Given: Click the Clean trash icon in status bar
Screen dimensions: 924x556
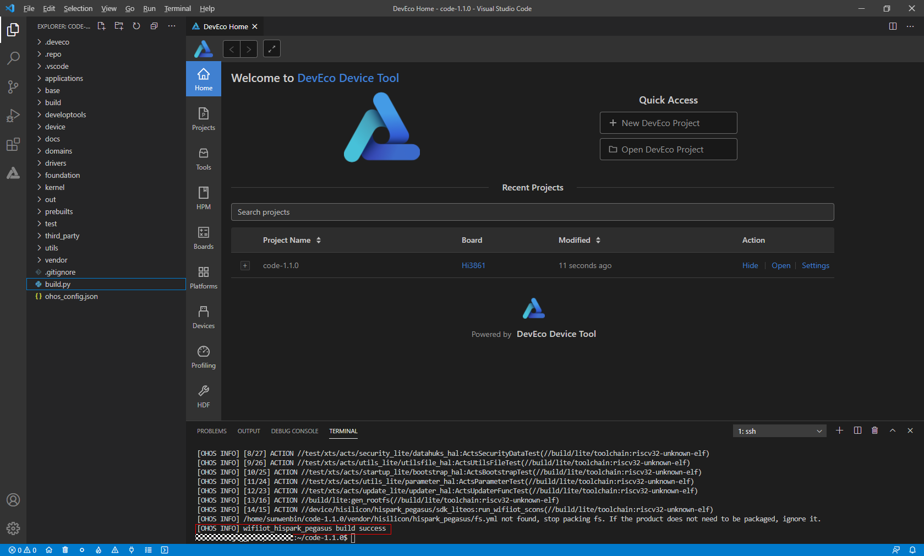Looking at the screenshot, I should (65, 550).
